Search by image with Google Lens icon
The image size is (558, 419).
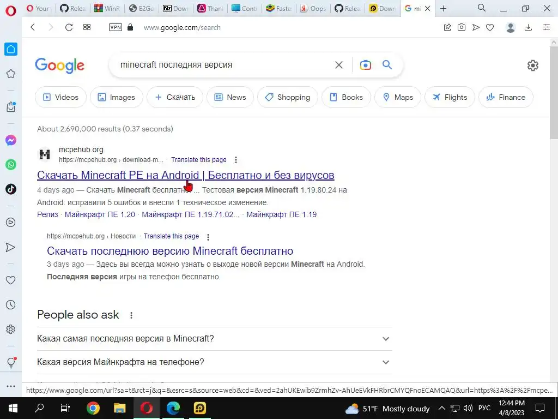click(366, 65)
